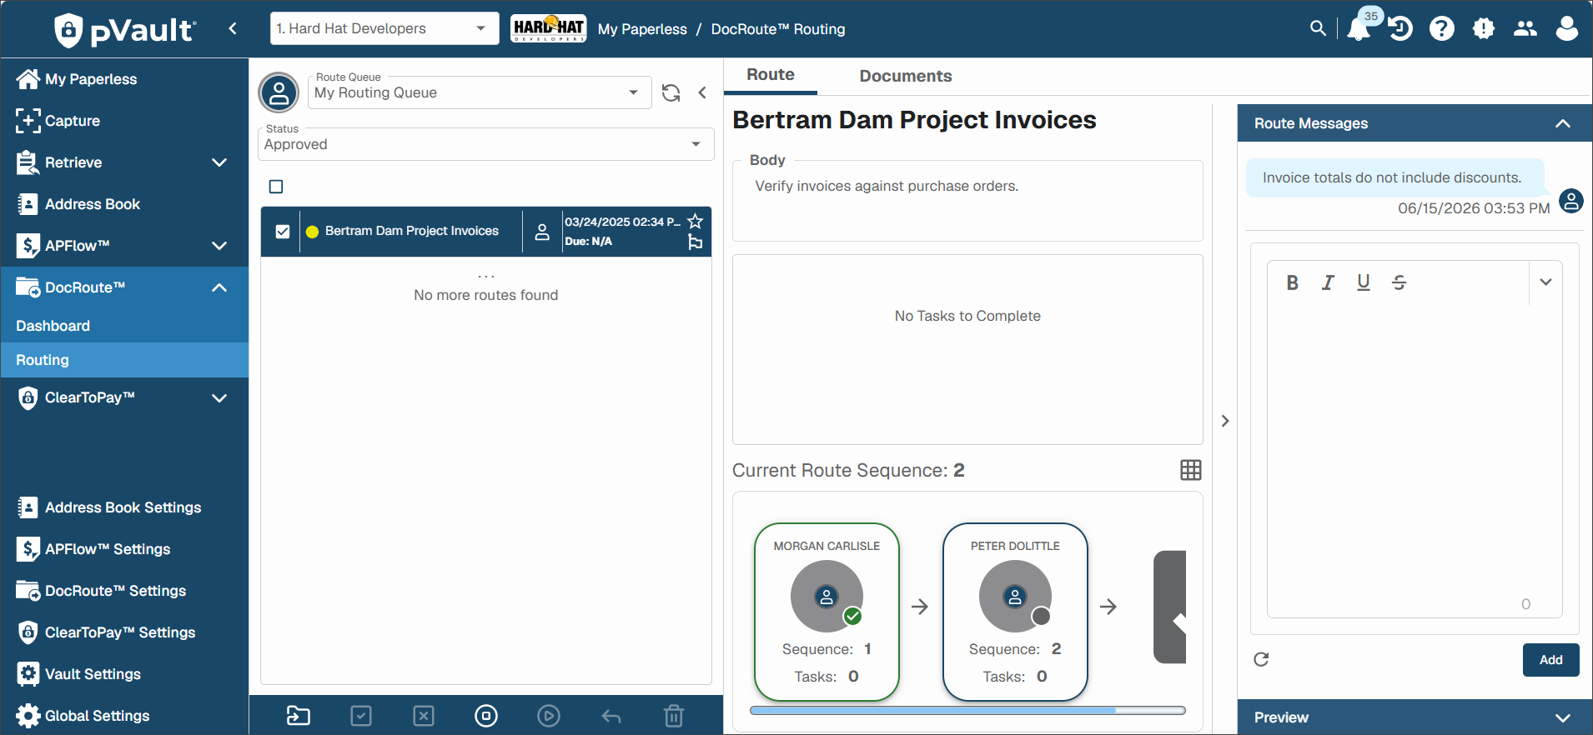The height and width of the screenshot is (735, 1593).
Task: Open the route sequence grid view
Action: point(1191,470)
